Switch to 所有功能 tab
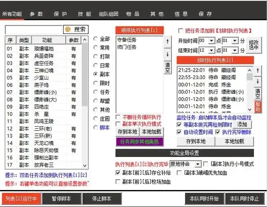 click(12, 14)
